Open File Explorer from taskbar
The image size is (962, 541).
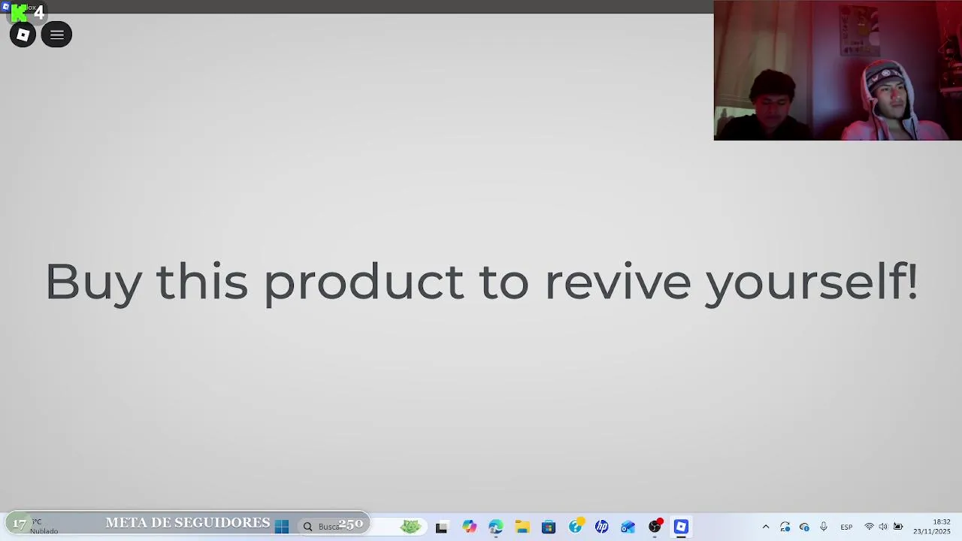click(x=522, y=527)
